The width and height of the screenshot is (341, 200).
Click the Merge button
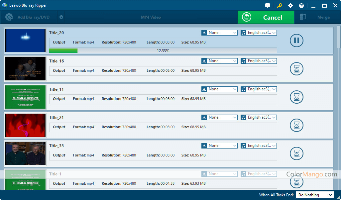point(323,17)
